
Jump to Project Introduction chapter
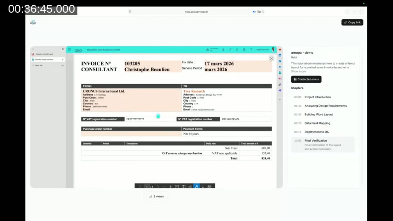(323, 97)
